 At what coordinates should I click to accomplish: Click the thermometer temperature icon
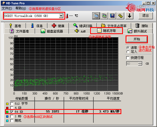click(67, 16)
